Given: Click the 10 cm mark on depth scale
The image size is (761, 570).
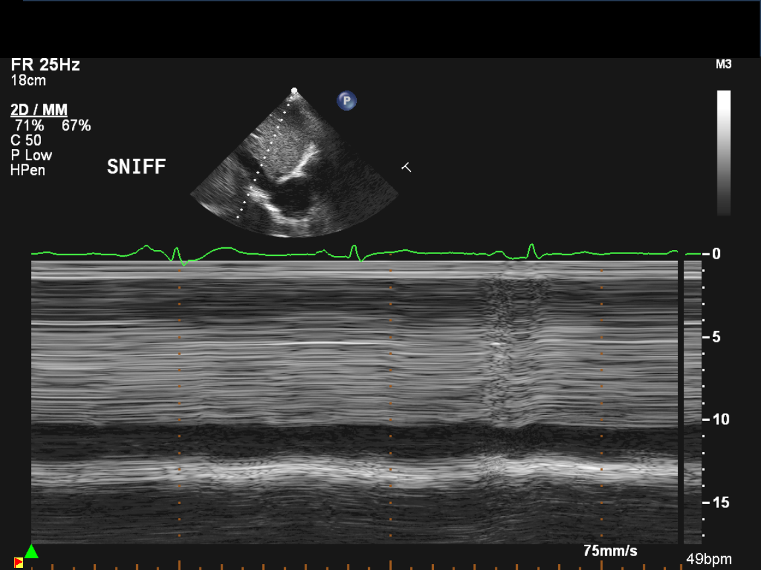Looking at the screenshot, I should pyautogui.click(x=716, y=420).
